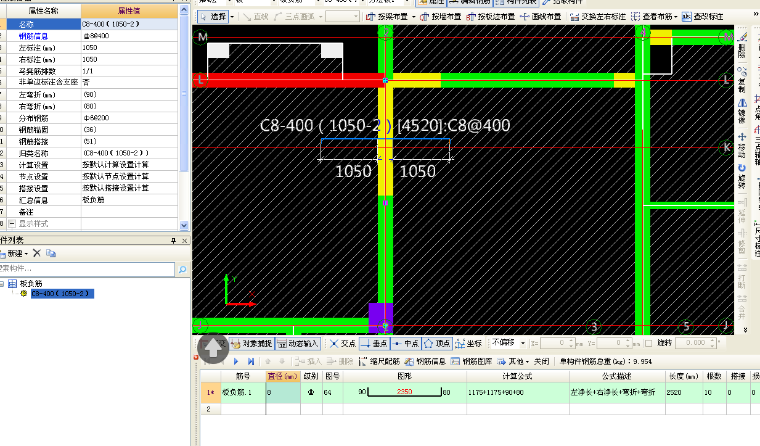
Task: Click the gray up-arrow overlay button
Action: coord(213,348)
